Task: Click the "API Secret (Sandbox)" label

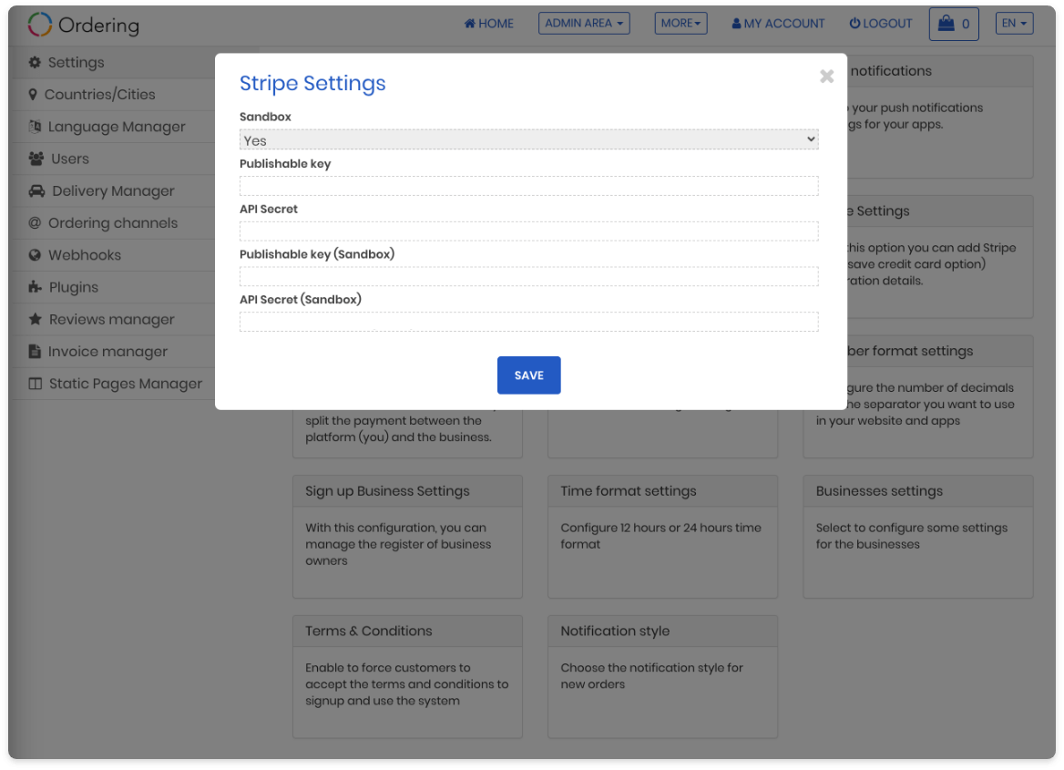Action: click(301, 300)
